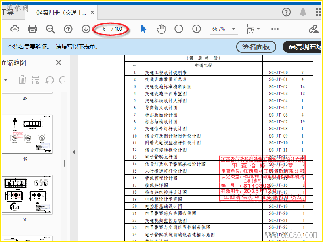This screenshot has height=242, width=323.
Task: Click row 附着式电视监控杆件设计图
Action: coord(218,143)
